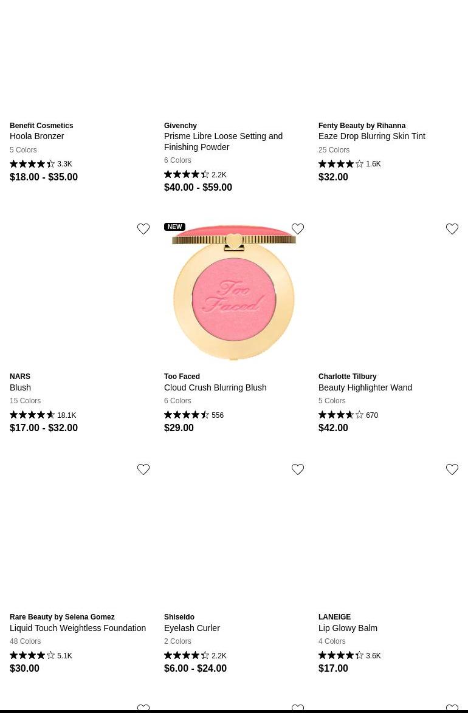The width and height of the screenshot is (468, 713).
Task: Open Lip Glowy Balm 3.6K reviews rating
Action: (349, 656)
